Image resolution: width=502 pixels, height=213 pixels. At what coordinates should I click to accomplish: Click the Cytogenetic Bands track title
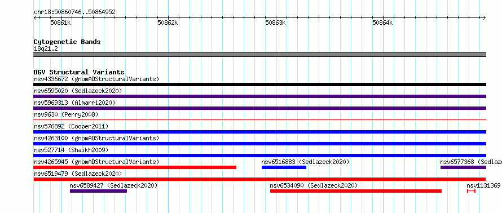(67, 42)
